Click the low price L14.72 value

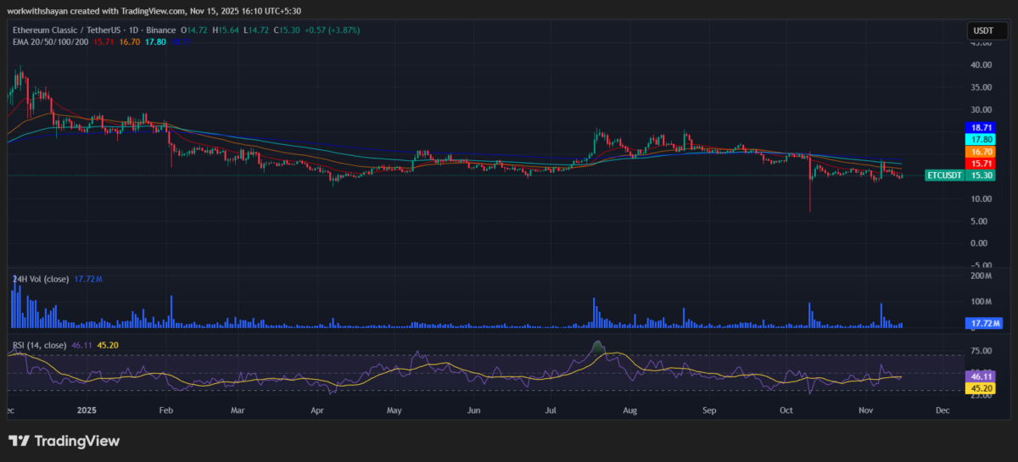[255, 30]
